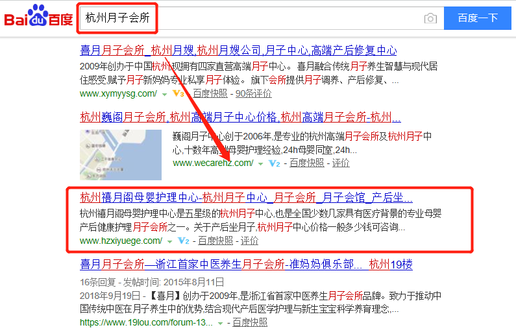Open 评价 link for wecarehz.com result
The image size is (516, 332).
(341, 163)
